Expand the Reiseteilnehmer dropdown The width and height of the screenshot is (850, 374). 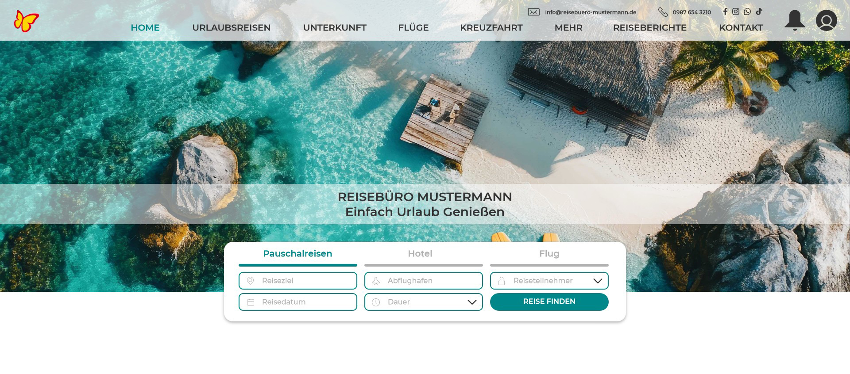coord(549,281)
